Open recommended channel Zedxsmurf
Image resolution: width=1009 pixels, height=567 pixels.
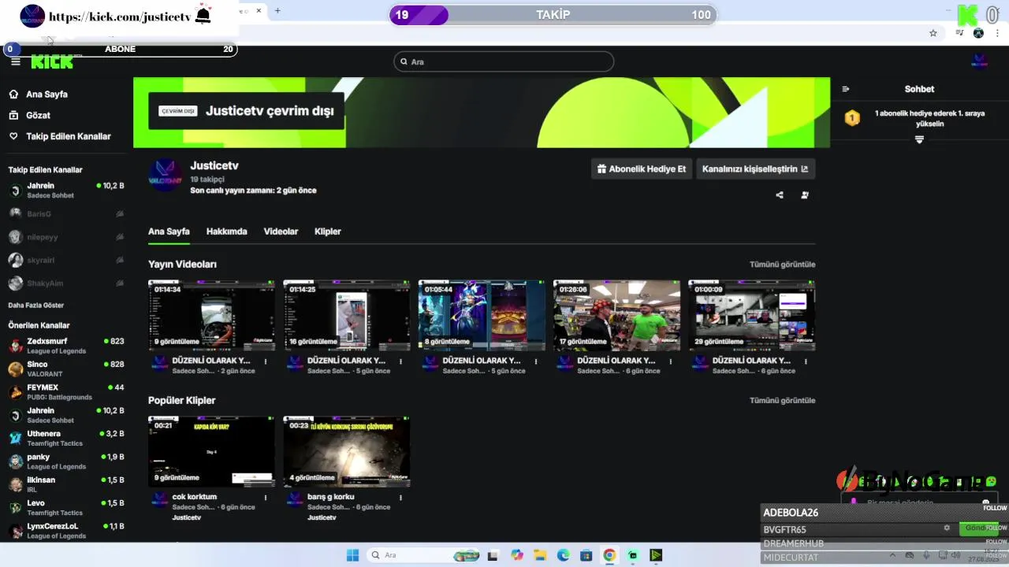pos(66,346)
